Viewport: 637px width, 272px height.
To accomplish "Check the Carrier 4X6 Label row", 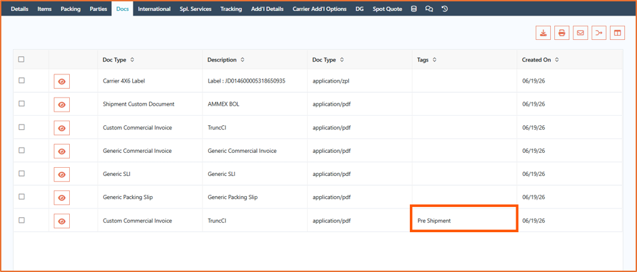I will [22, 81].
